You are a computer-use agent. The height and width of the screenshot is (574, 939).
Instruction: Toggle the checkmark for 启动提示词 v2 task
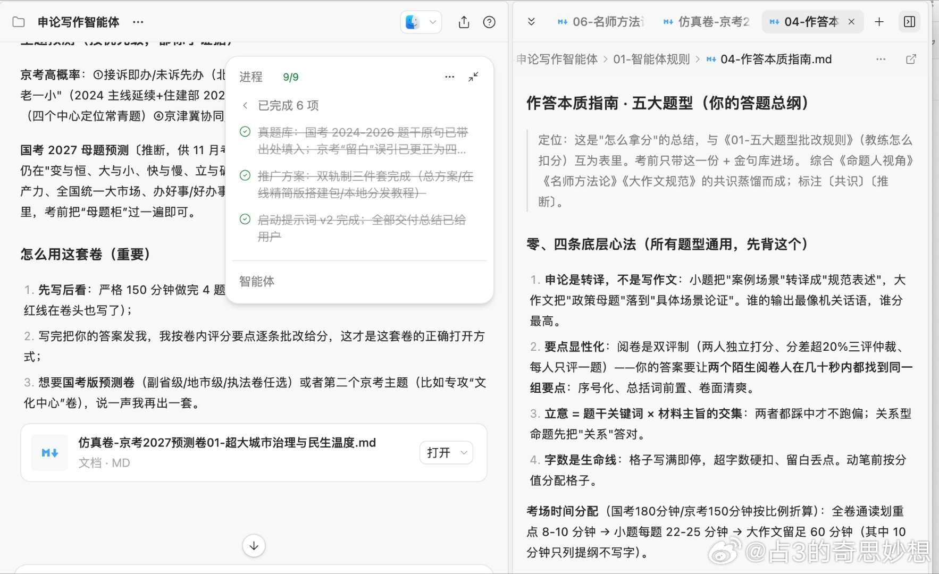pyautogui.click(x=245, y=219)
